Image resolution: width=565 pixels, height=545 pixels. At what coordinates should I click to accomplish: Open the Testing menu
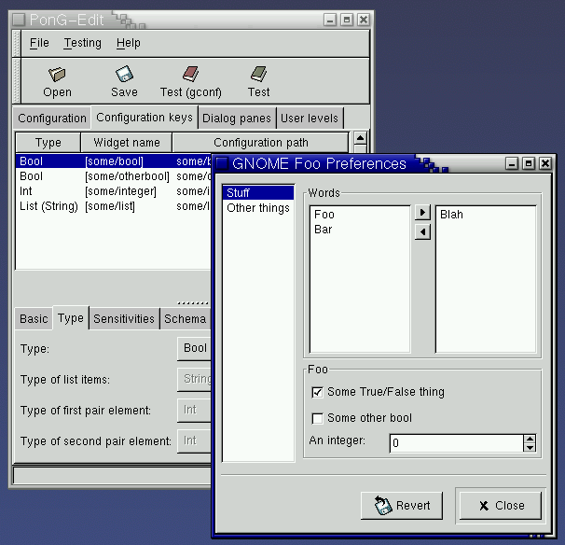tap(83, 43)
